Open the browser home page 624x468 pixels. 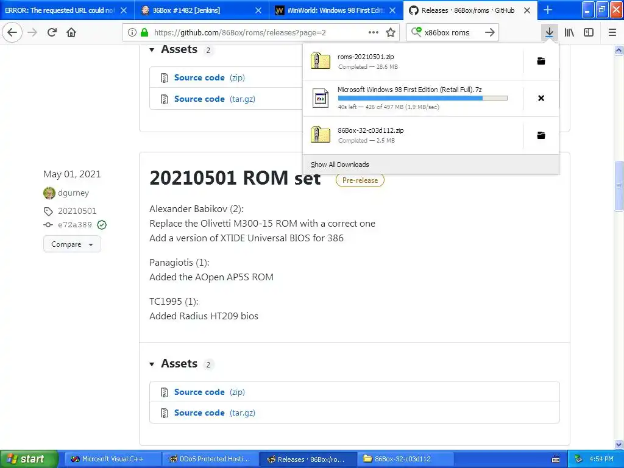point(71,32)
